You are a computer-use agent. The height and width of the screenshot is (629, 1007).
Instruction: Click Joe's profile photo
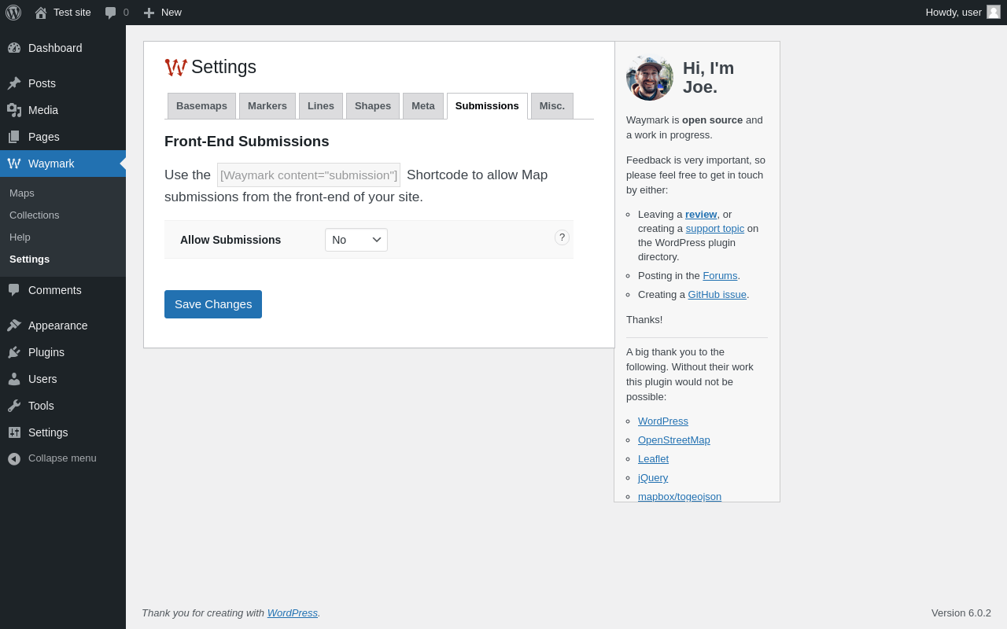(x=650, y=77)
